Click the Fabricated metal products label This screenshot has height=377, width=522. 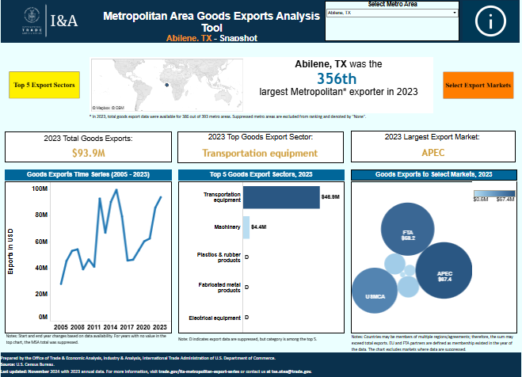(219, 288)
